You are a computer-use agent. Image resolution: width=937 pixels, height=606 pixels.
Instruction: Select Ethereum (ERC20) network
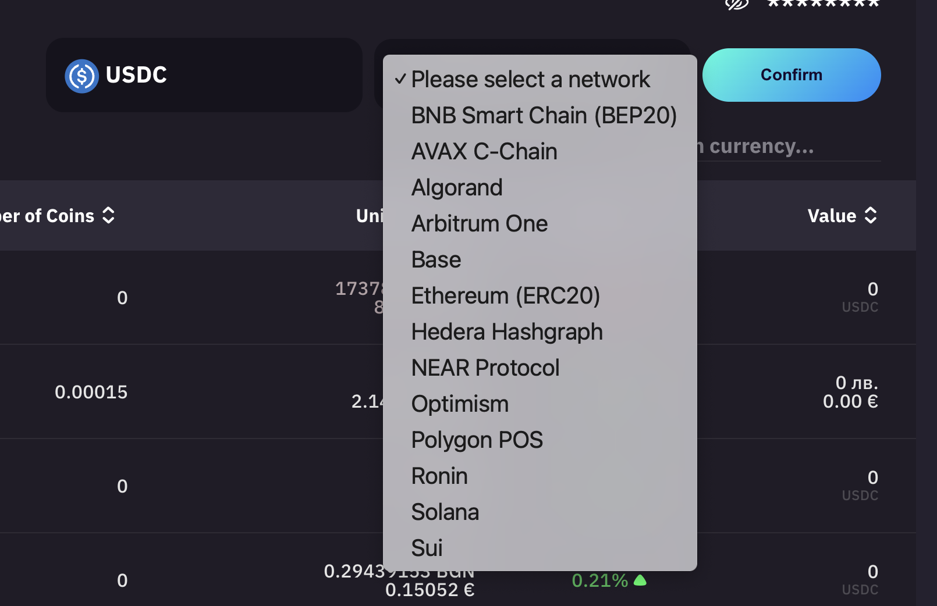click(x=505, y=296)
